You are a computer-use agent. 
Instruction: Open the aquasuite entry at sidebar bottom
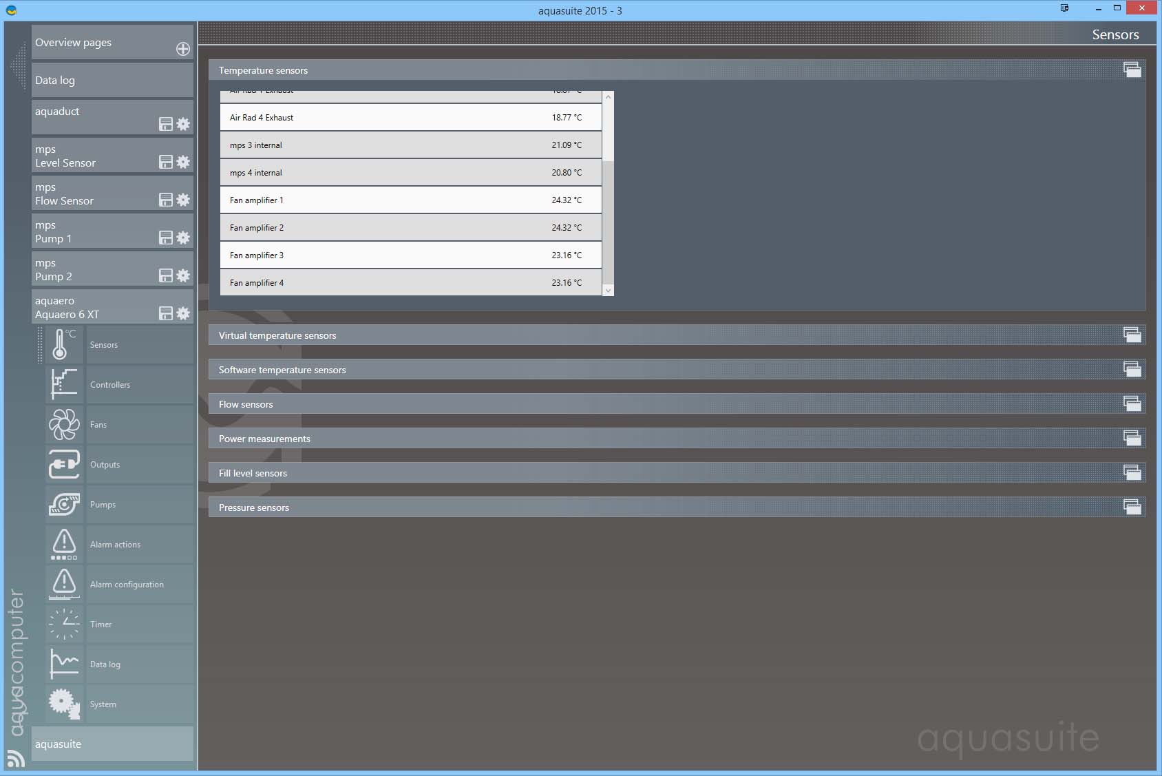tap(112, 744)
